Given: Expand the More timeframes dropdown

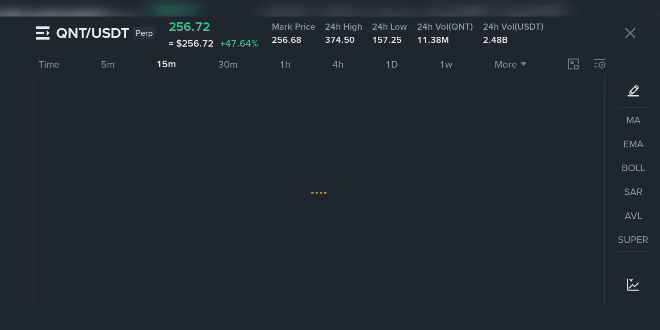Looking at the screenshot, I should [510, 64].
